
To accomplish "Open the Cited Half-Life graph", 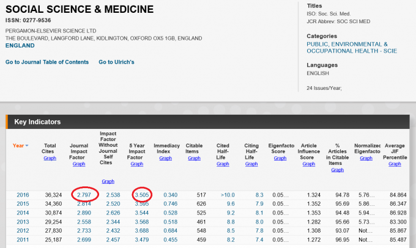I will tap(223, 164).
